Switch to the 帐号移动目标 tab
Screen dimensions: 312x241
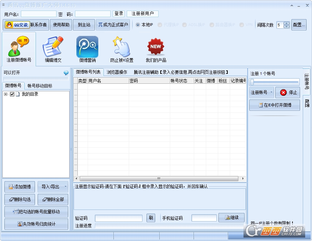40,86
